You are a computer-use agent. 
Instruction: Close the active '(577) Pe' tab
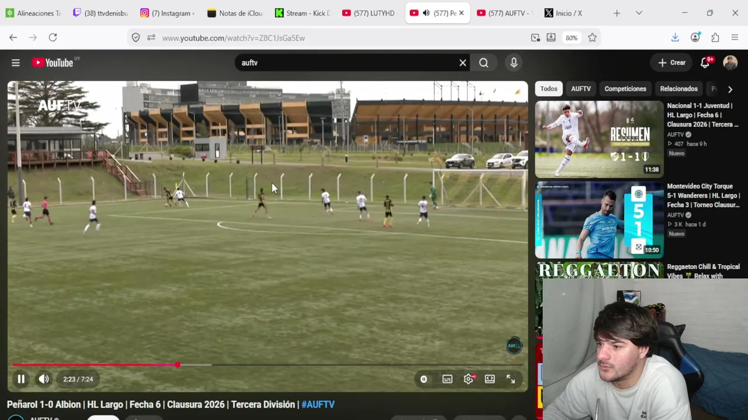(461, 13)
